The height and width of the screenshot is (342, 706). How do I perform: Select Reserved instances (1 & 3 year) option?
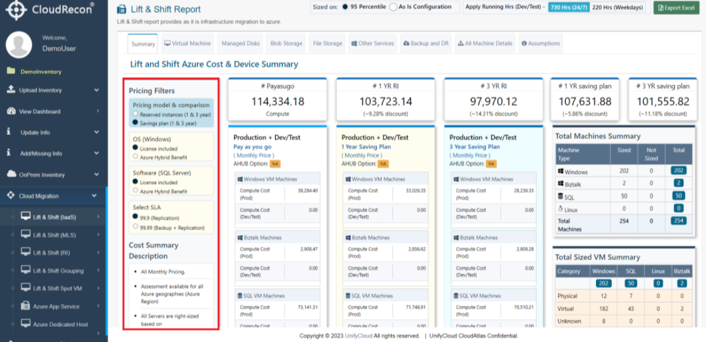(x=136, y=115)
